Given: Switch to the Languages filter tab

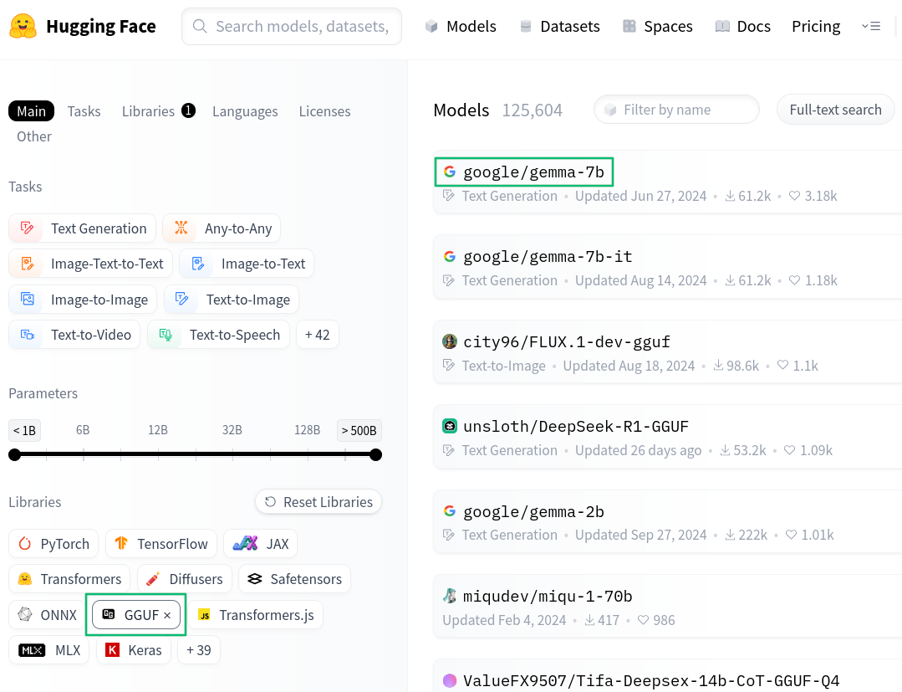Looking at the screenshot, I should pos(245,111).
